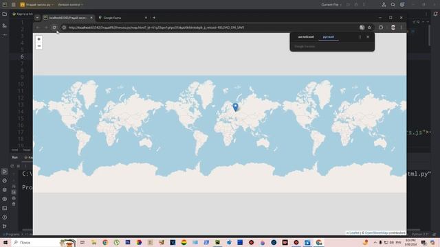Screen dimensions: 440x247
Task: Reload the browser page
Action: pyautogui.click(x=54, y=27)
